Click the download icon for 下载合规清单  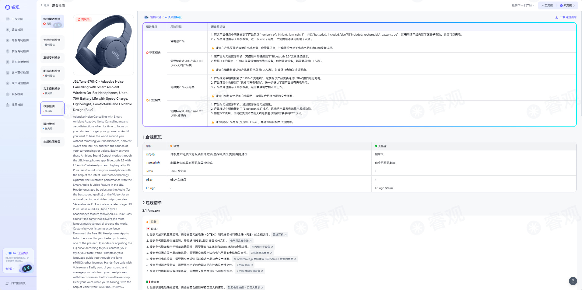pos(556,17)
